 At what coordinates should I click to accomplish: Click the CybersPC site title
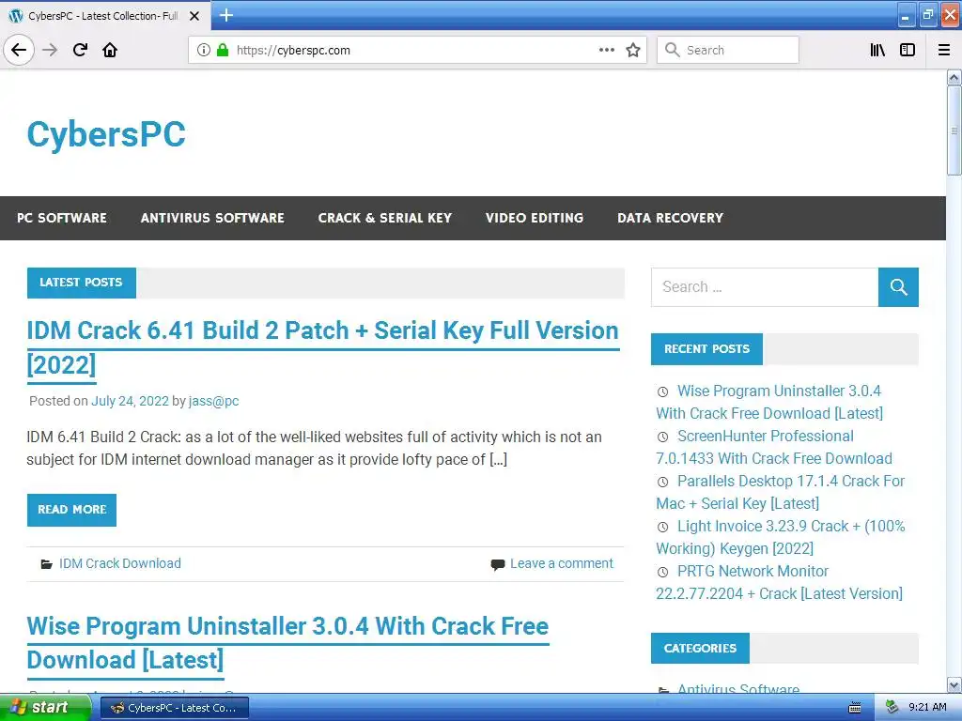(106, 134)
